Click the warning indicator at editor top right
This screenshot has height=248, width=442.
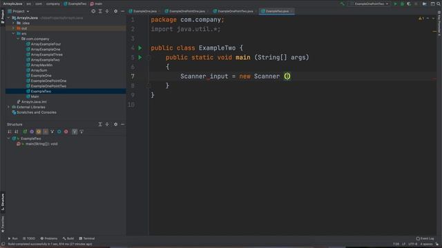click(421, 19)
